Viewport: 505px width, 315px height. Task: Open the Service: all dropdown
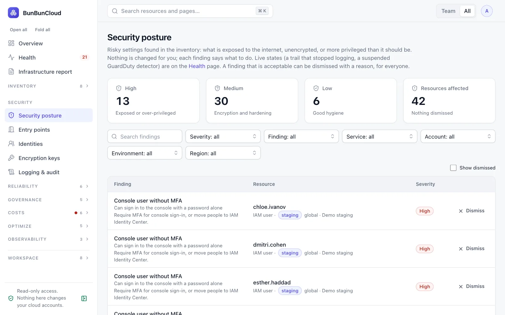pyautogui.click(x=379, y=136)
